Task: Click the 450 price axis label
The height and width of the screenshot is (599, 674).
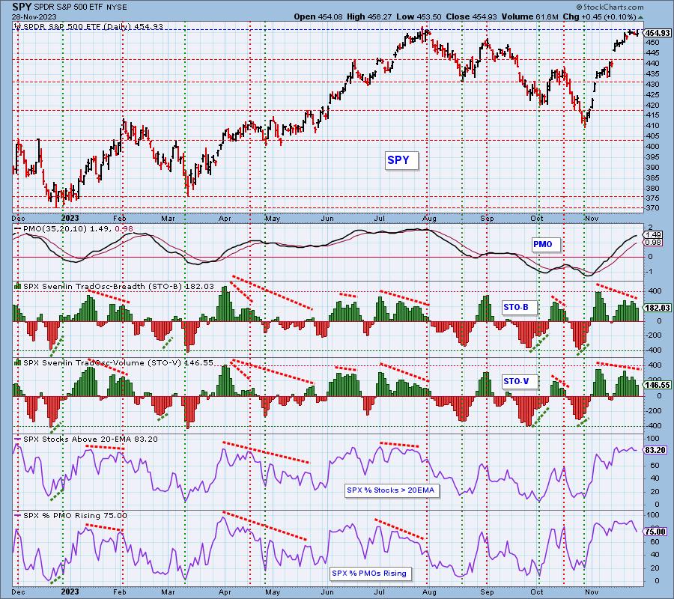Action: click(x=652, y=42)
